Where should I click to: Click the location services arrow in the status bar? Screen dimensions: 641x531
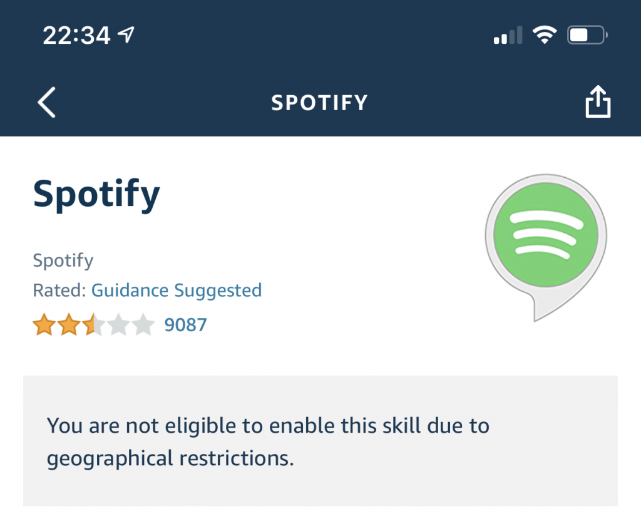(127, 34)
